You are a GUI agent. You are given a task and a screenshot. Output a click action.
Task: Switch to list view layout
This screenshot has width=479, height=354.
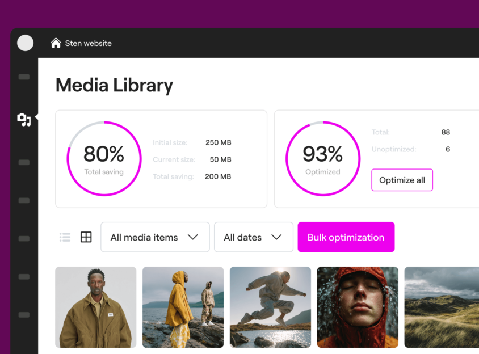pos(65,237)
